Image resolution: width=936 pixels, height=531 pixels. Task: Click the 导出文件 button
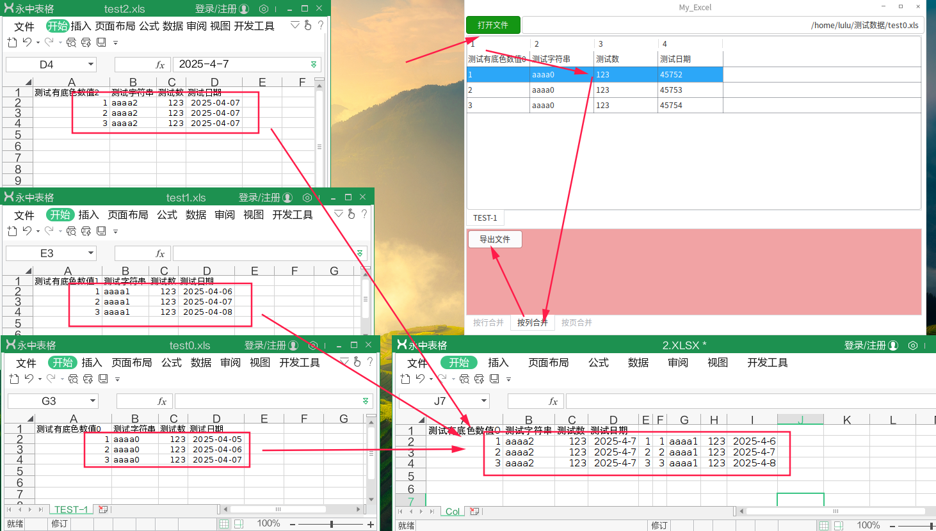[495, 239]
